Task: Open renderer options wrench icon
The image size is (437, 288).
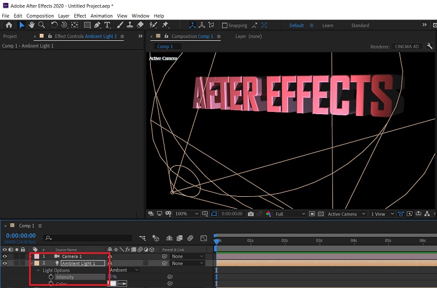Action: click(430, 46)
